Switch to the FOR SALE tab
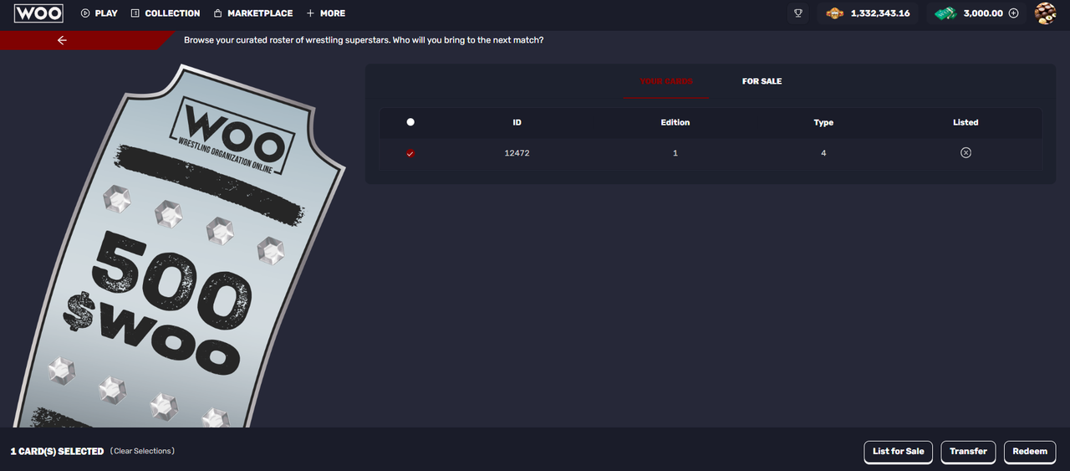 click(762, 81)
